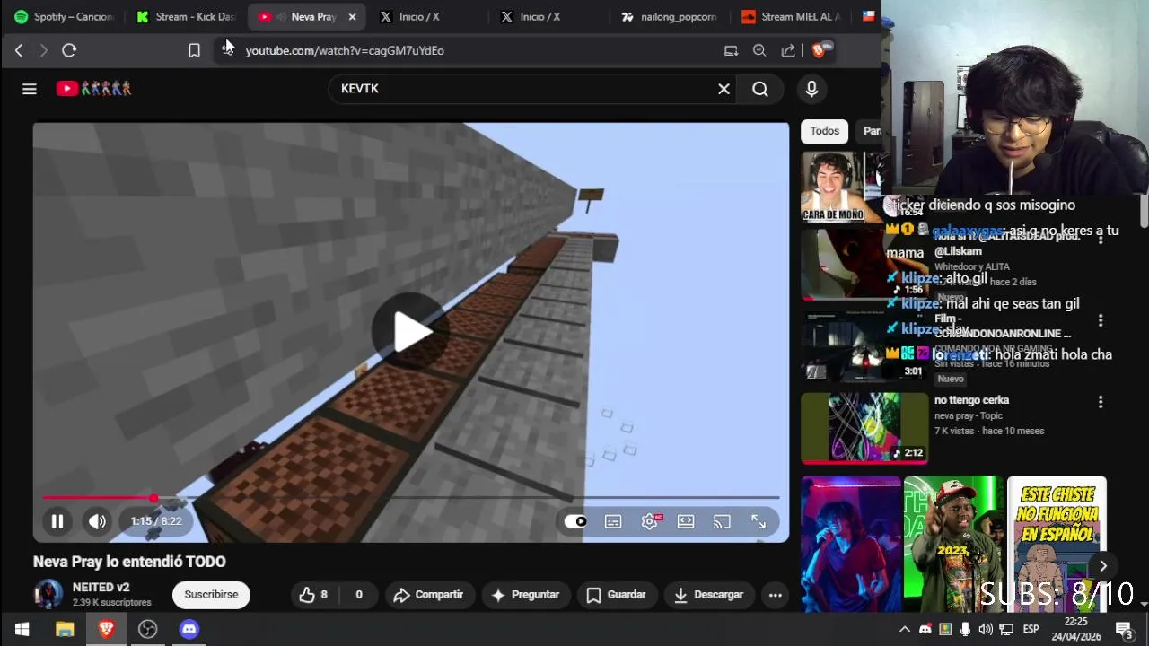Toggle subtitles captions button

pyautogui.click(x=613, y=521)
